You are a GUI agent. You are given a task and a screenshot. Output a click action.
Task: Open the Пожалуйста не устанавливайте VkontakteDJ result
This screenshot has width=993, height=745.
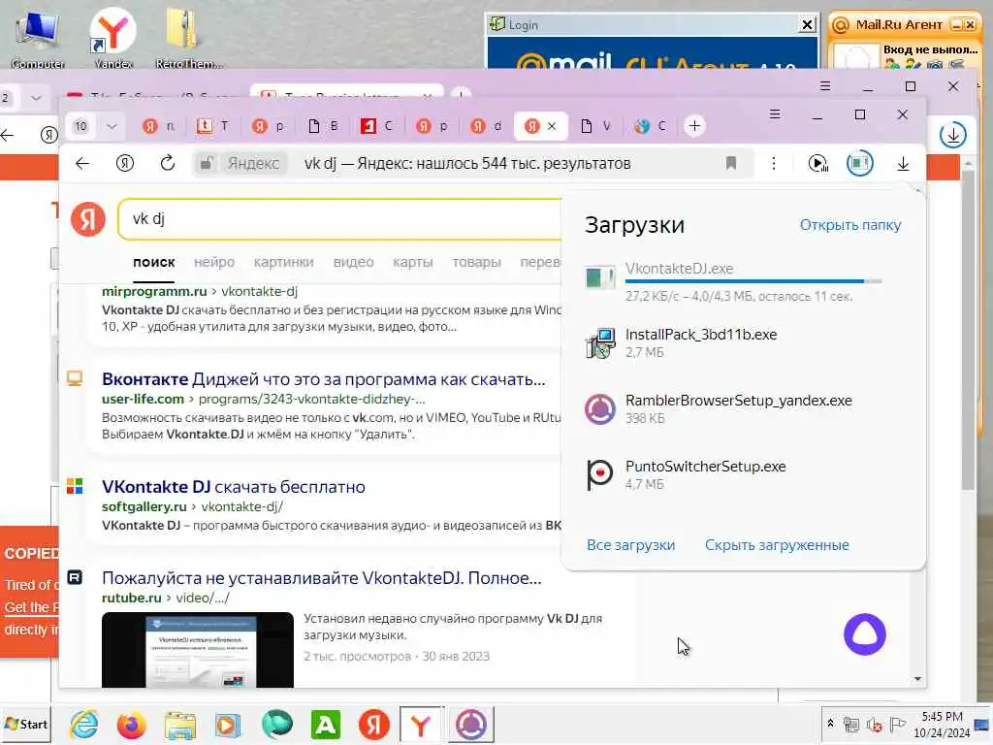coord(321,578)
